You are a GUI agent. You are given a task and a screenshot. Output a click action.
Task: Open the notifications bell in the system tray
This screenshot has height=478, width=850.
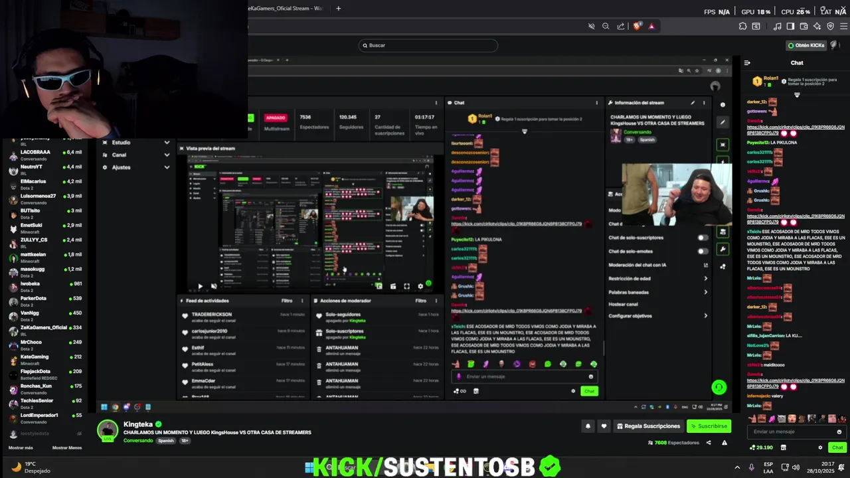pos(840,467)
